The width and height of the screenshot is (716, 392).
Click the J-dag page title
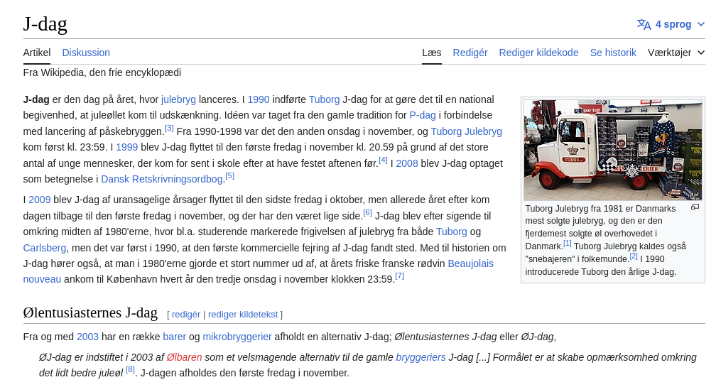click(45, 23)
